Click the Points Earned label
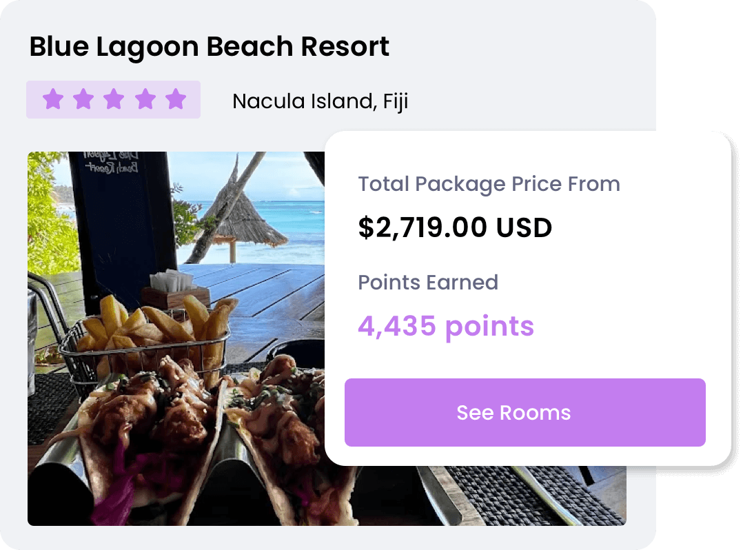This screenshot has width=743, height=550. 427,283
